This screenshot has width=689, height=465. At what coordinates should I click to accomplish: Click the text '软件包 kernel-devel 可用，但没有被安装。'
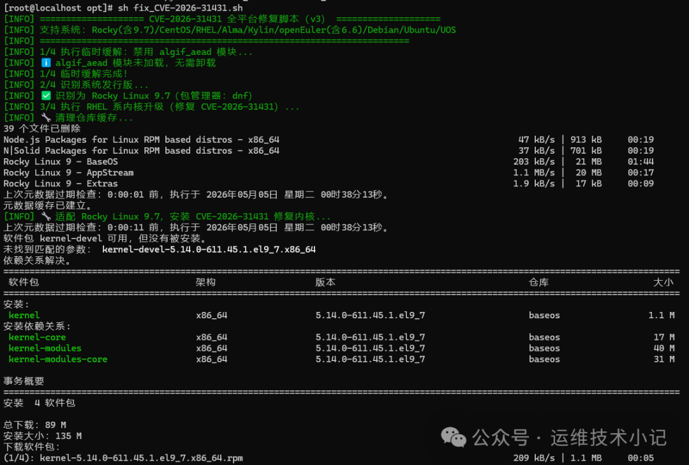pos(105,239)
